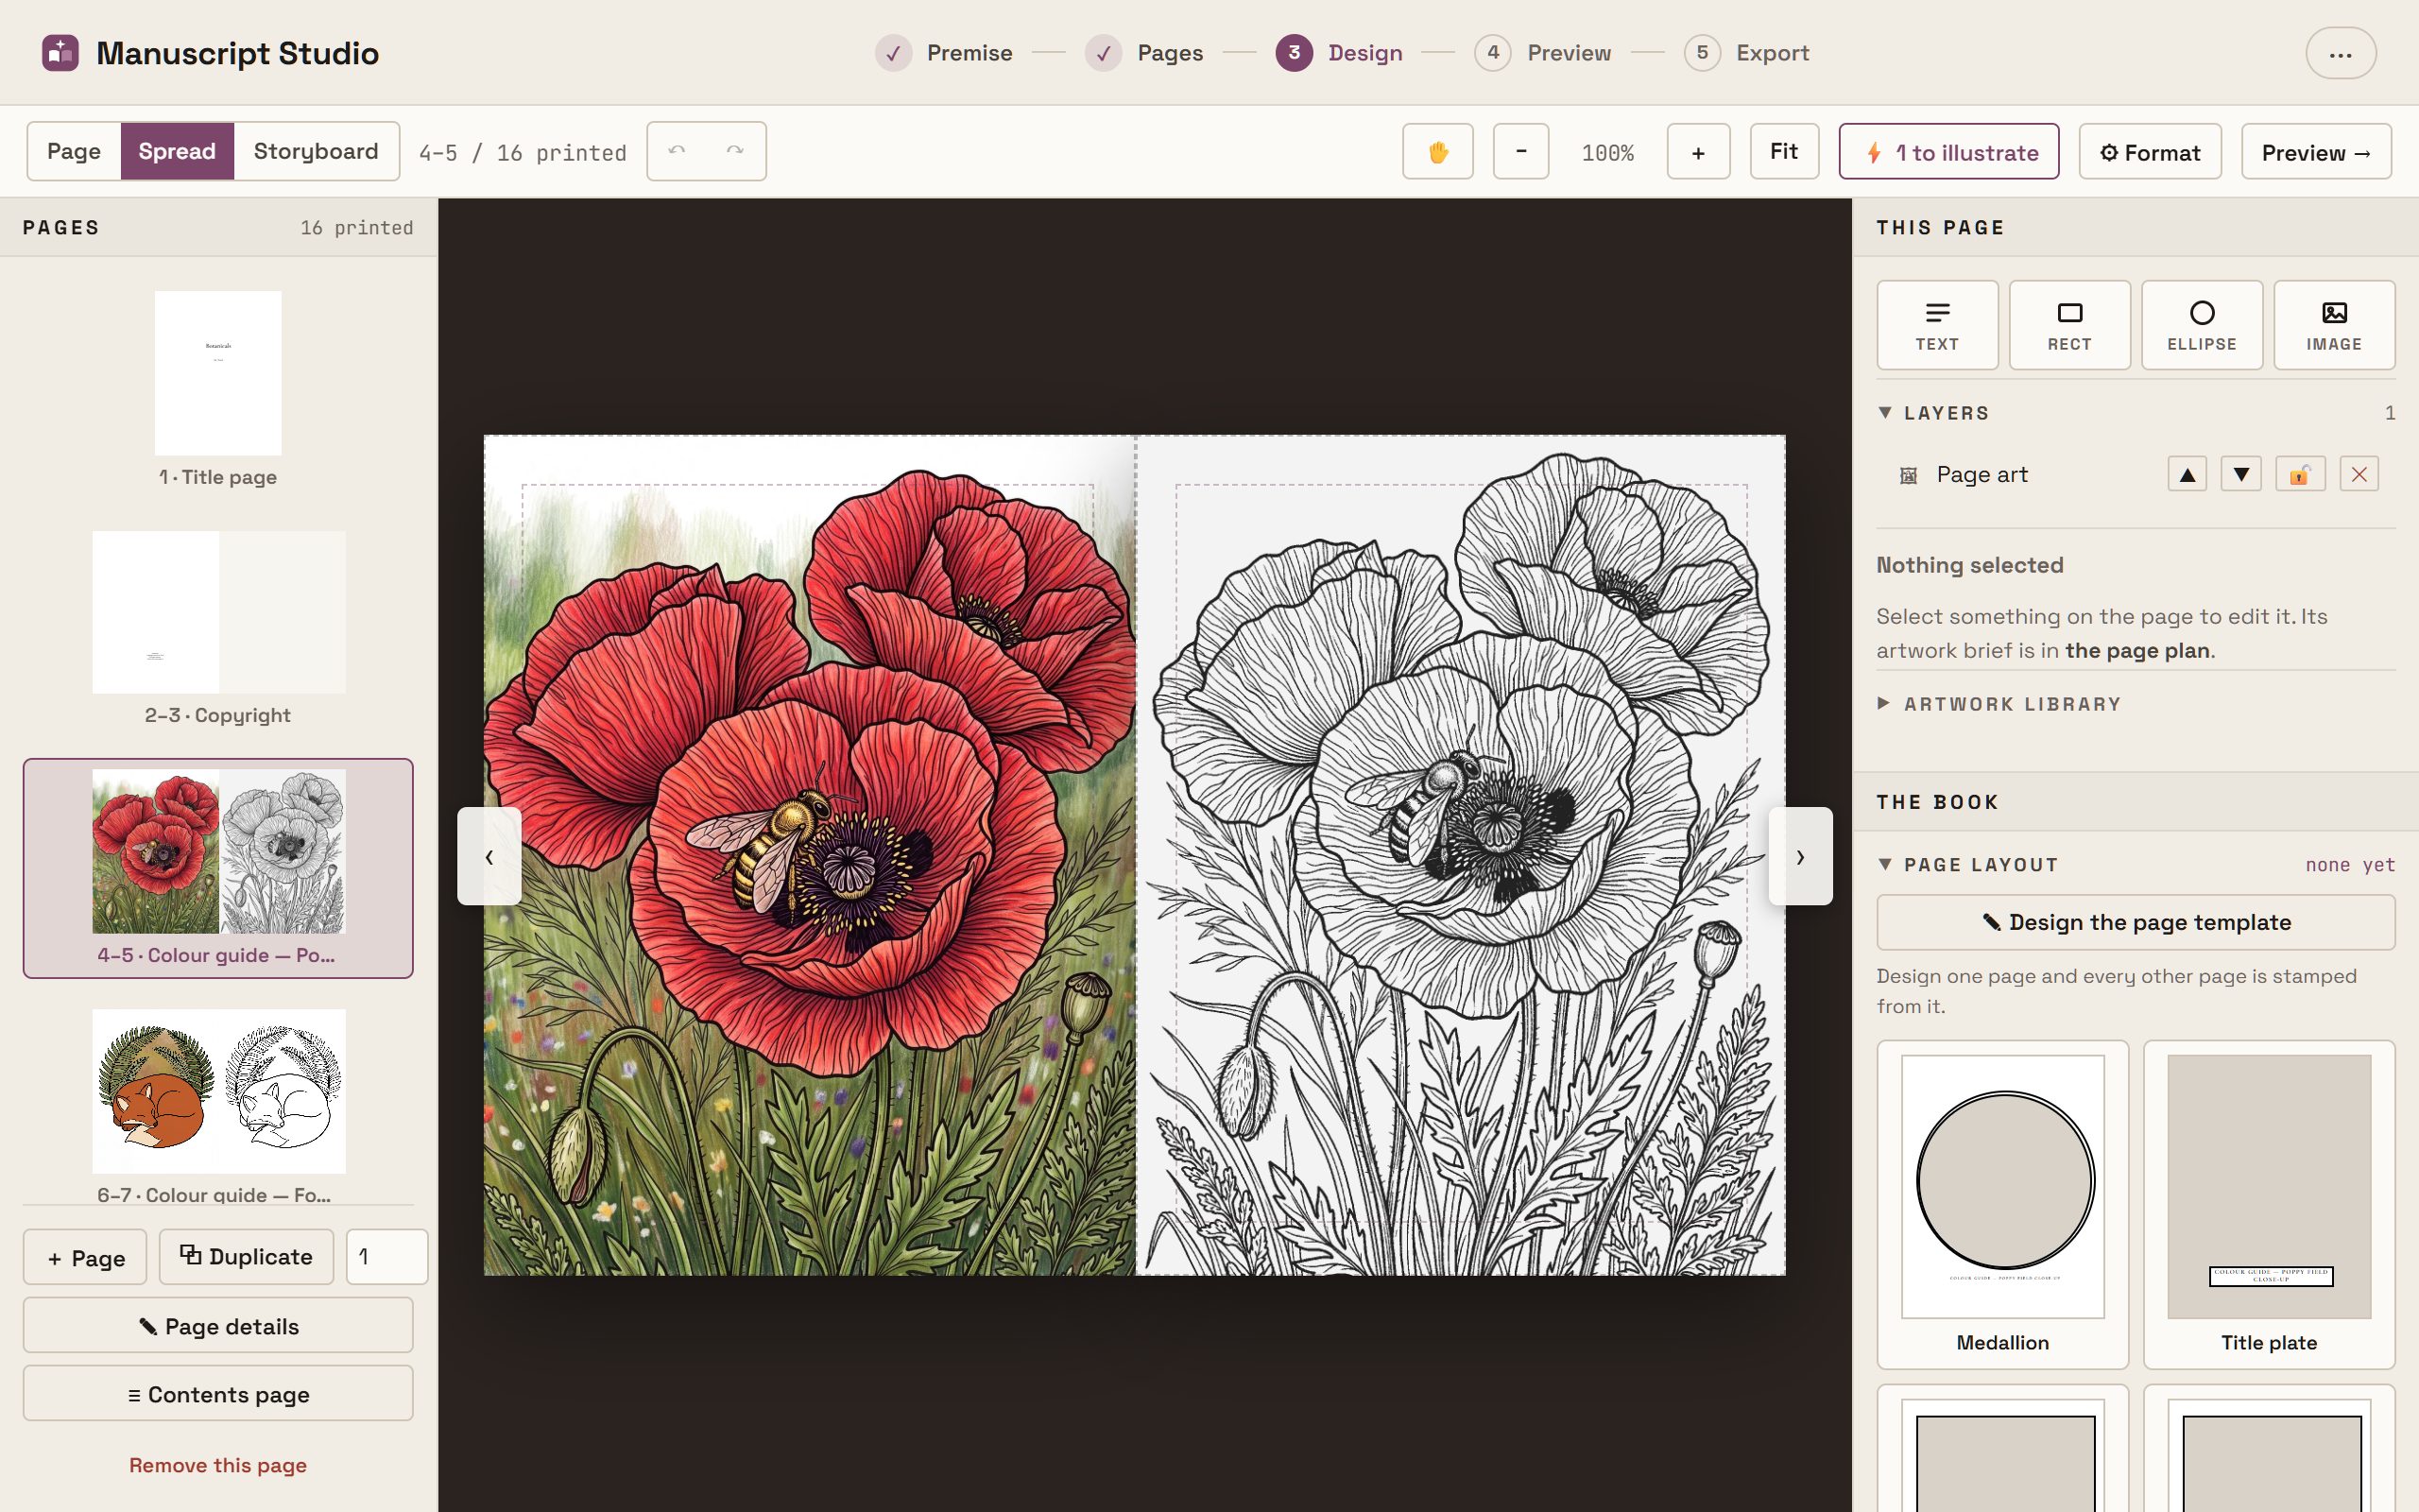Viewport: 2419px width, 1512px height.
Task: Open the page plan link
Action: (2138, 650)
